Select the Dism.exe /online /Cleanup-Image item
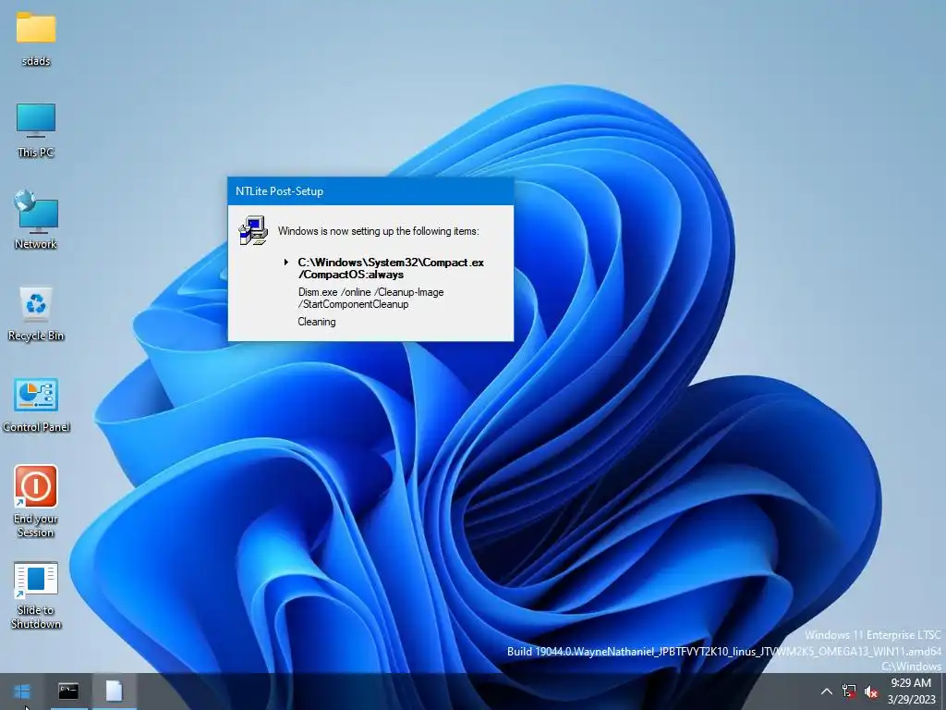Screen dimensions: 946x710 tap(371, 298)
